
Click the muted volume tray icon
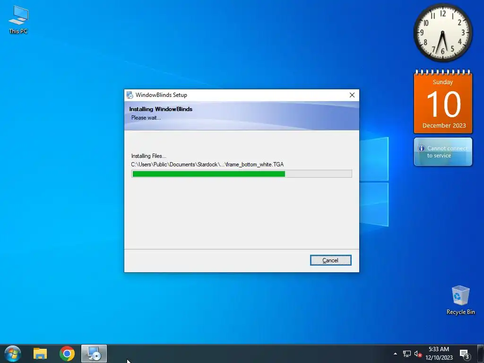[x=418, y=354]
